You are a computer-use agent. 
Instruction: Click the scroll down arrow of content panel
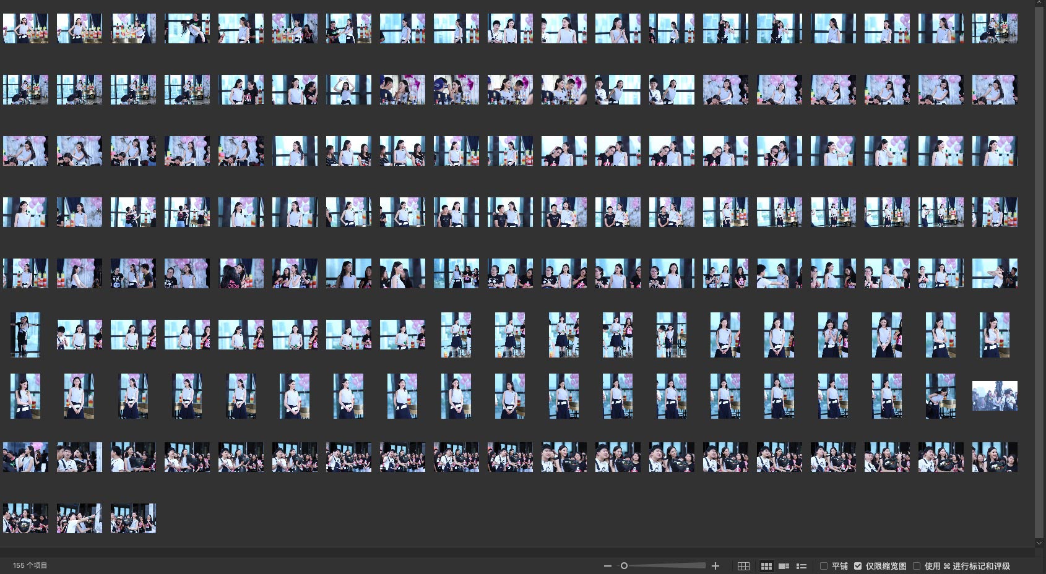coord(1039,543)
